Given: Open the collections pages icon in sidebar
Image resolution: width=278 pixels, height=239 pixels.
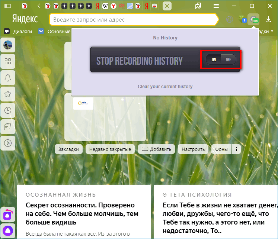Looking at the screenshot, I should pos(8,127).
